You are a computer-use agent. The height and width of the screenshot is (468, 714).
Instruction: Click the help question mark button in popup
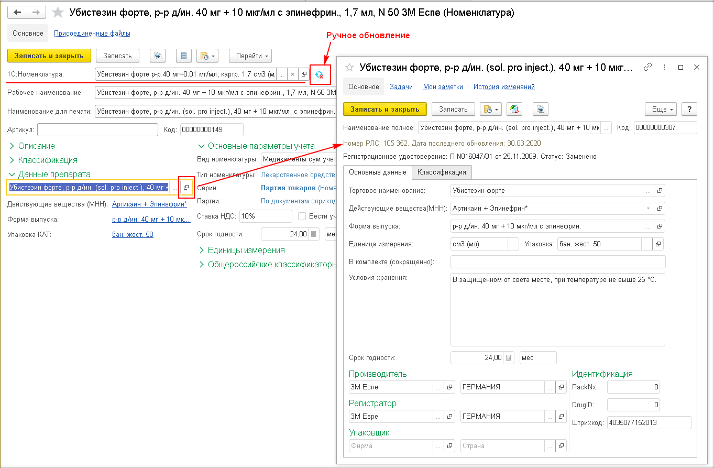pos(689,109)
